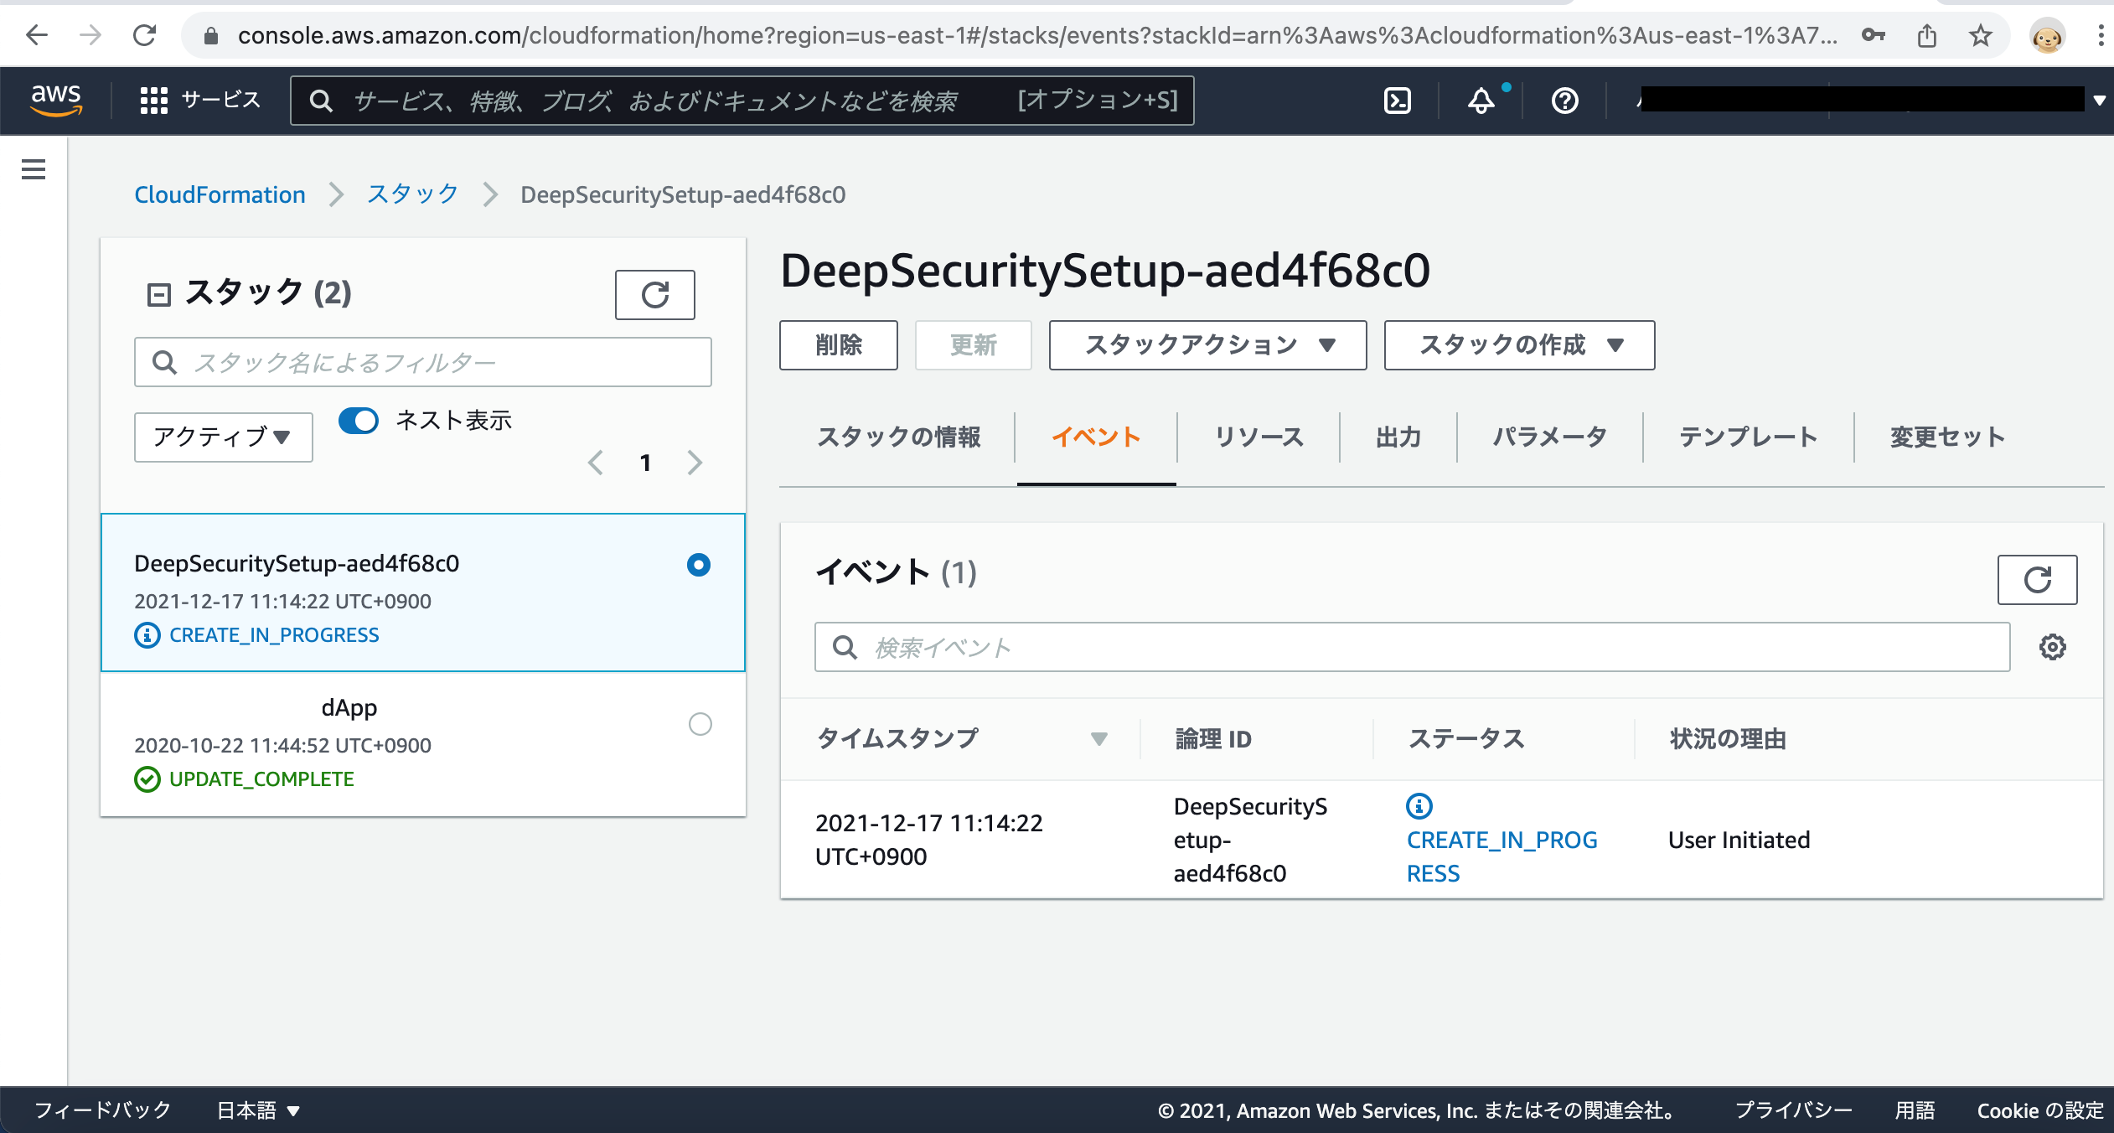The height and width of the screenshot is (1133, 2114).
Task: Refresh the stack list
Action: (x=655, y=295)
